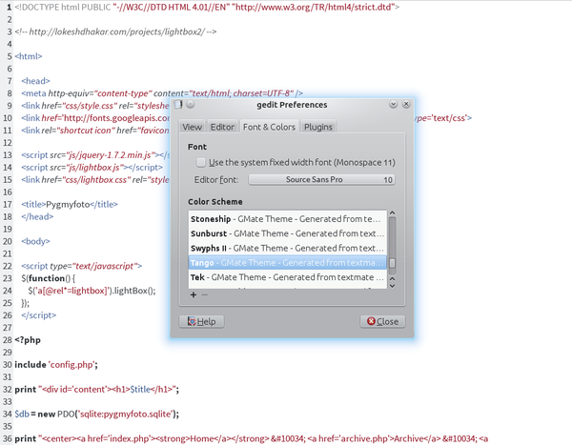Pick the Tek color scheme
The image size is (572, 445).
287,277
